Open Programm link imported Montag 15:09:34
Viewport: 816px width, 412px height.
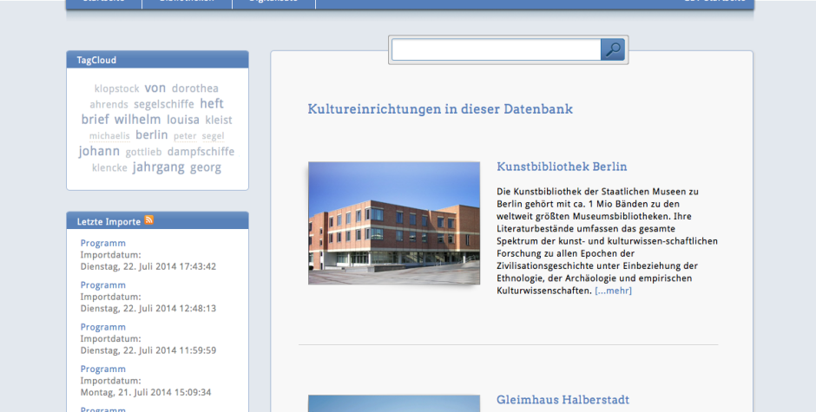103,369
